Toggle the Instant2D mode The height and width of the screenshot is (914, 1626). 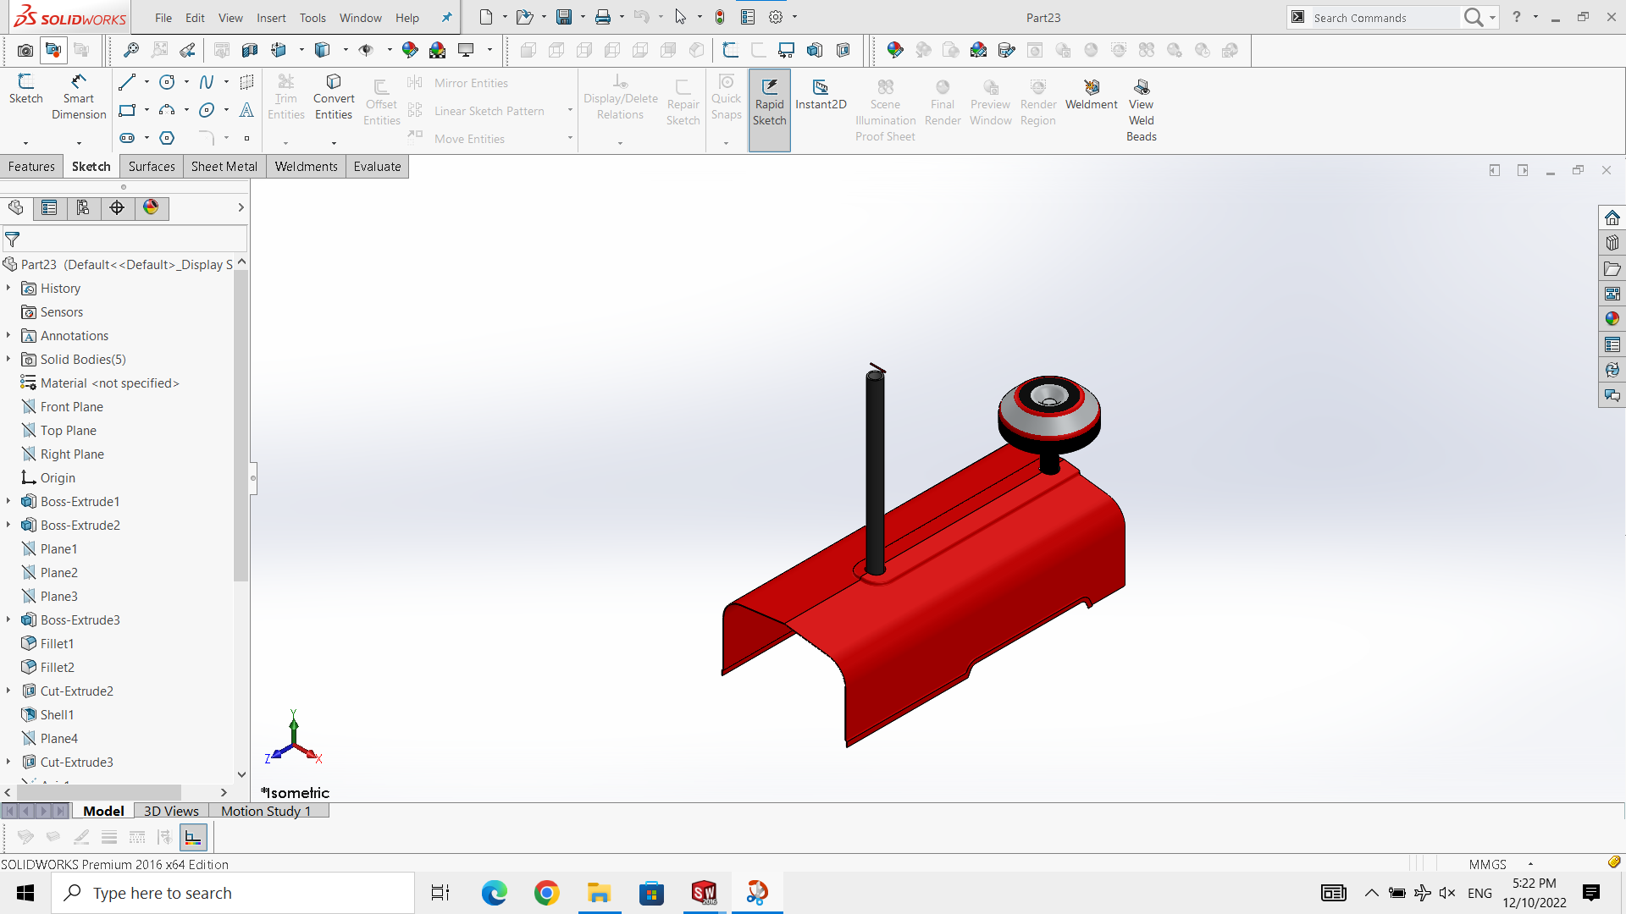click(x=820, y=93)
